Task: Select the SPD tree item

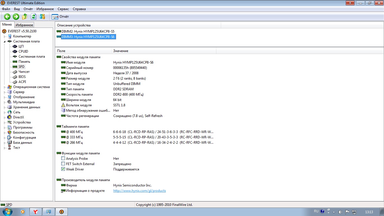Action: [22, 67]
